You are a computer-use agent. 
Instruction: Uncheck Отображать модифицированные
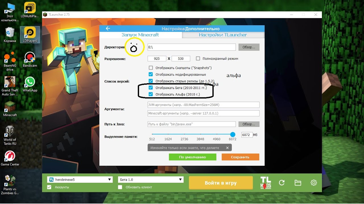pos(151,74)
